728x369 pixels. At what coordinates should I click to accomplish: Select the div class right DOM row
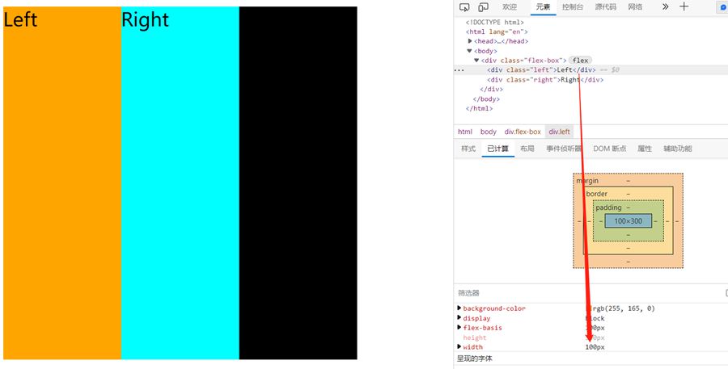point(544,80)
